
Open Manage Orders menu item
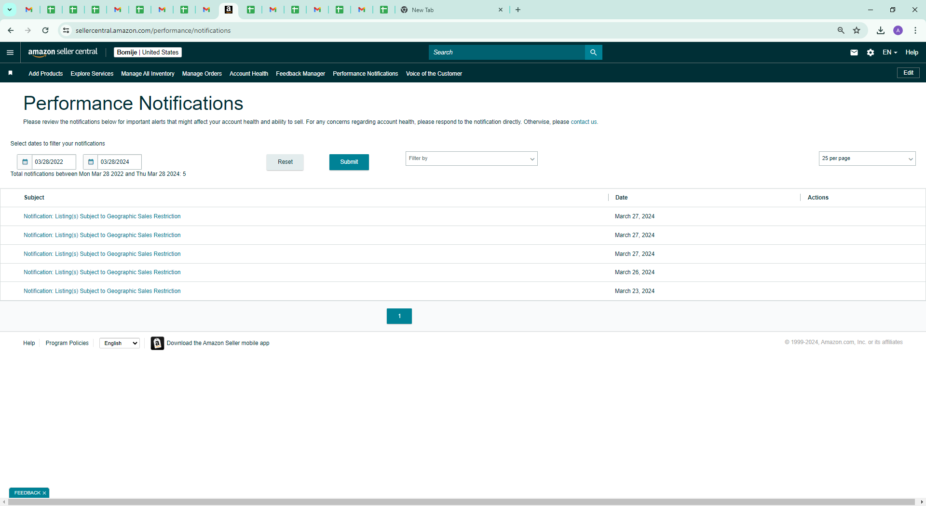202,74
